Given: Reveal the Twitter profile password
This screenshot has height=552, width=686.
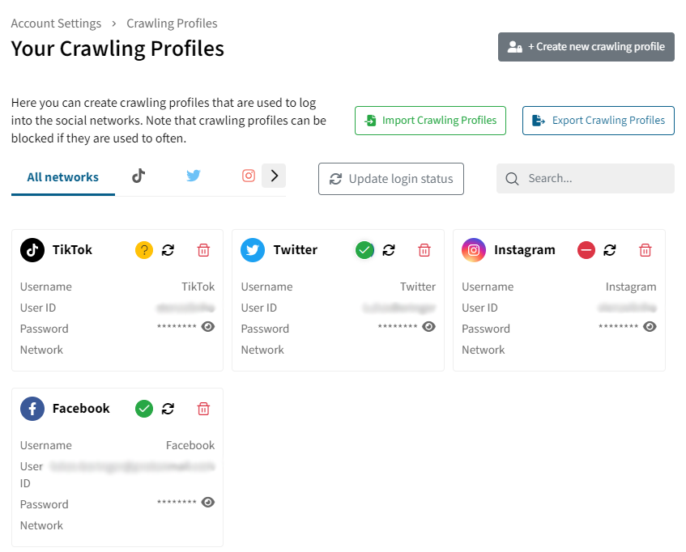Looking at the screenshot, I should point(428,326).
